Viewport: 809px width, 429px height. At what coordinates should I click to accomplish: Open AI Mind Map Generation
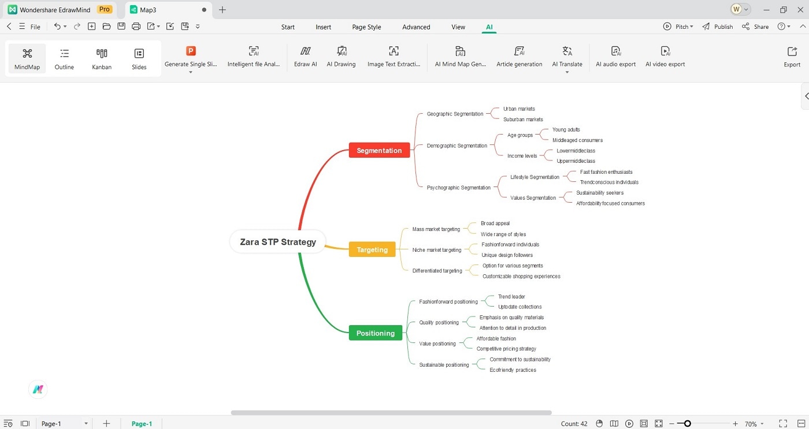click(461, 57)
